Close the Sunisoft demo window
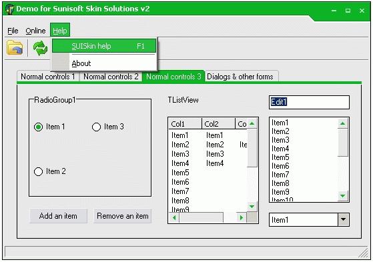The height and width of the screenshot is (262, 373). pyautogui.click(x=362, y=11)
